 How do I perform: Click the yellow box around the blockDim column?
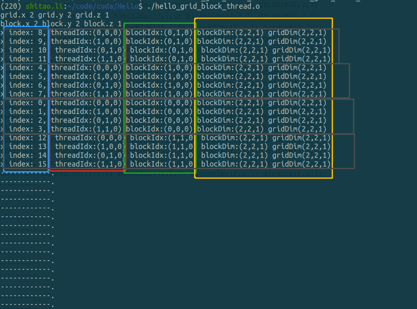click(195, 96)
